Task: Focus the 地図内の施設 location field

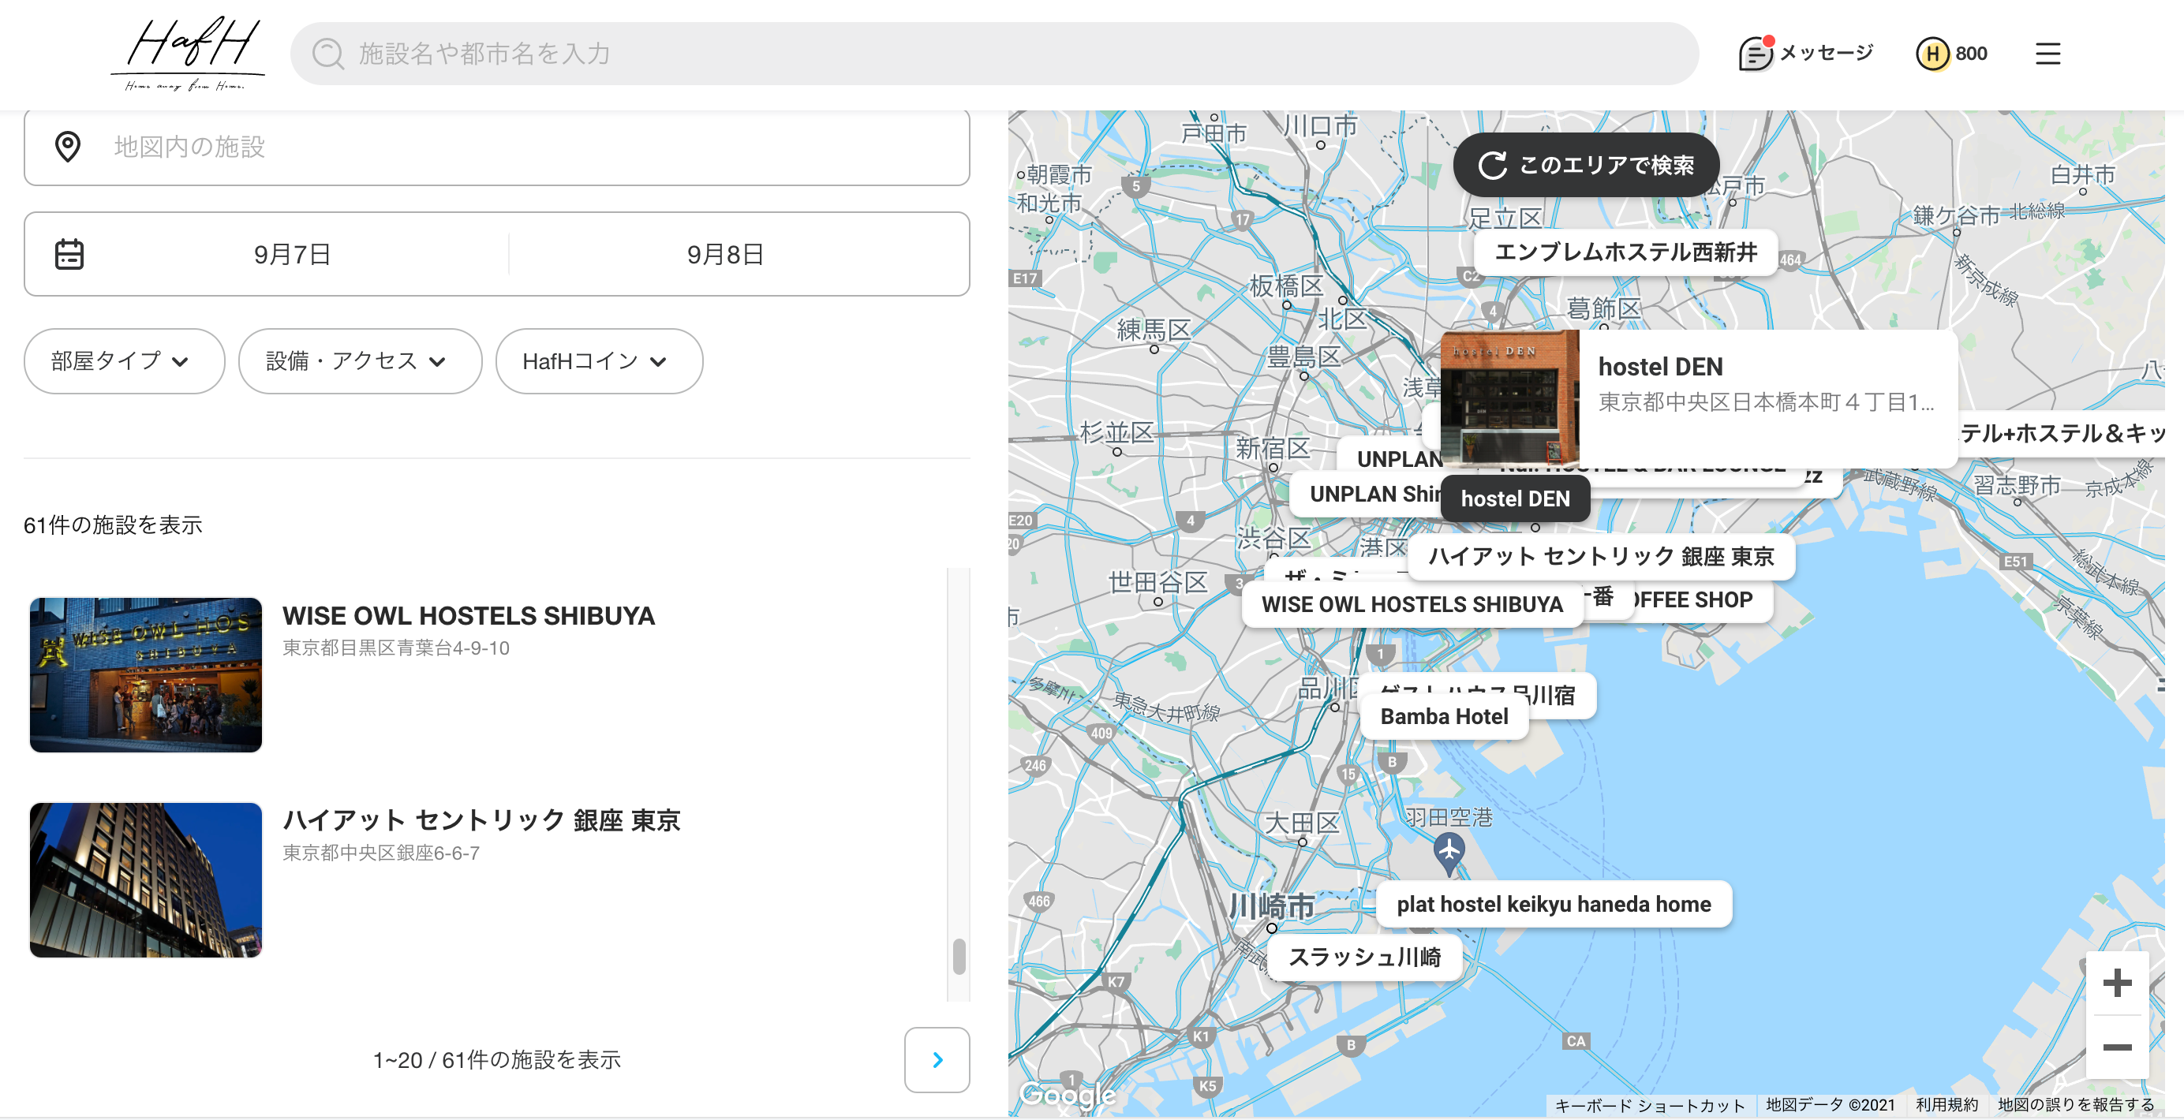Action: tap(497, 147)
